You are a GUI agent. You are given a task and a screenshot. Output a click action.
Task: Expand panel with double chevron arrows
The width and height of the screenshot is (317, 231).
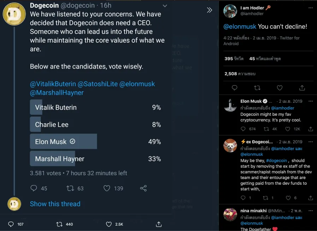pyautogui.click(x=210, y=10)
